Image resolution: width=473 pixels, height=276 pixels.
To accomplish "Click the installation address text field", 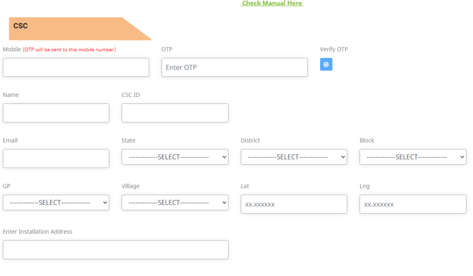I will point(115,250).
